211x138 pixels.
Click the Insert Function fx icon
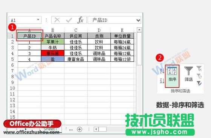tap(80, 20)
